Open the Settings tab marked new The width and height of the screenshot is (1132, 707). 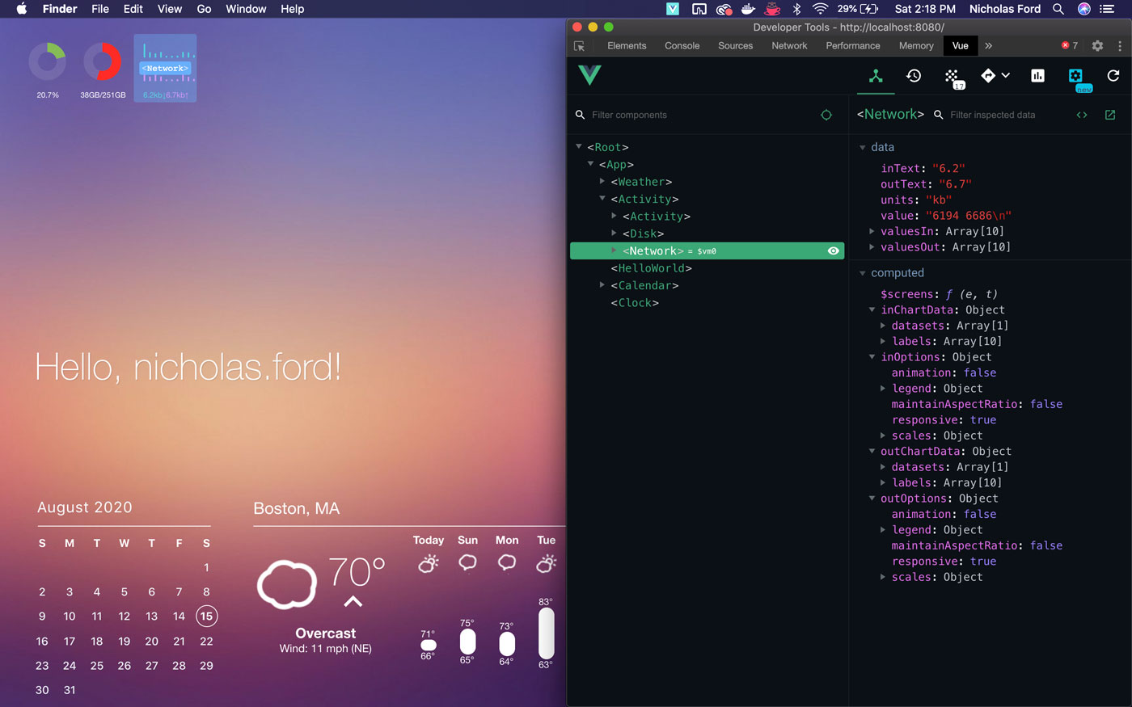[x=1075, y=76]
